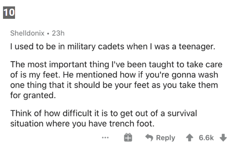Screen dimensions: 237x144
Task: Open the Shelldonix user profile
Action: [x=27, y=33]
